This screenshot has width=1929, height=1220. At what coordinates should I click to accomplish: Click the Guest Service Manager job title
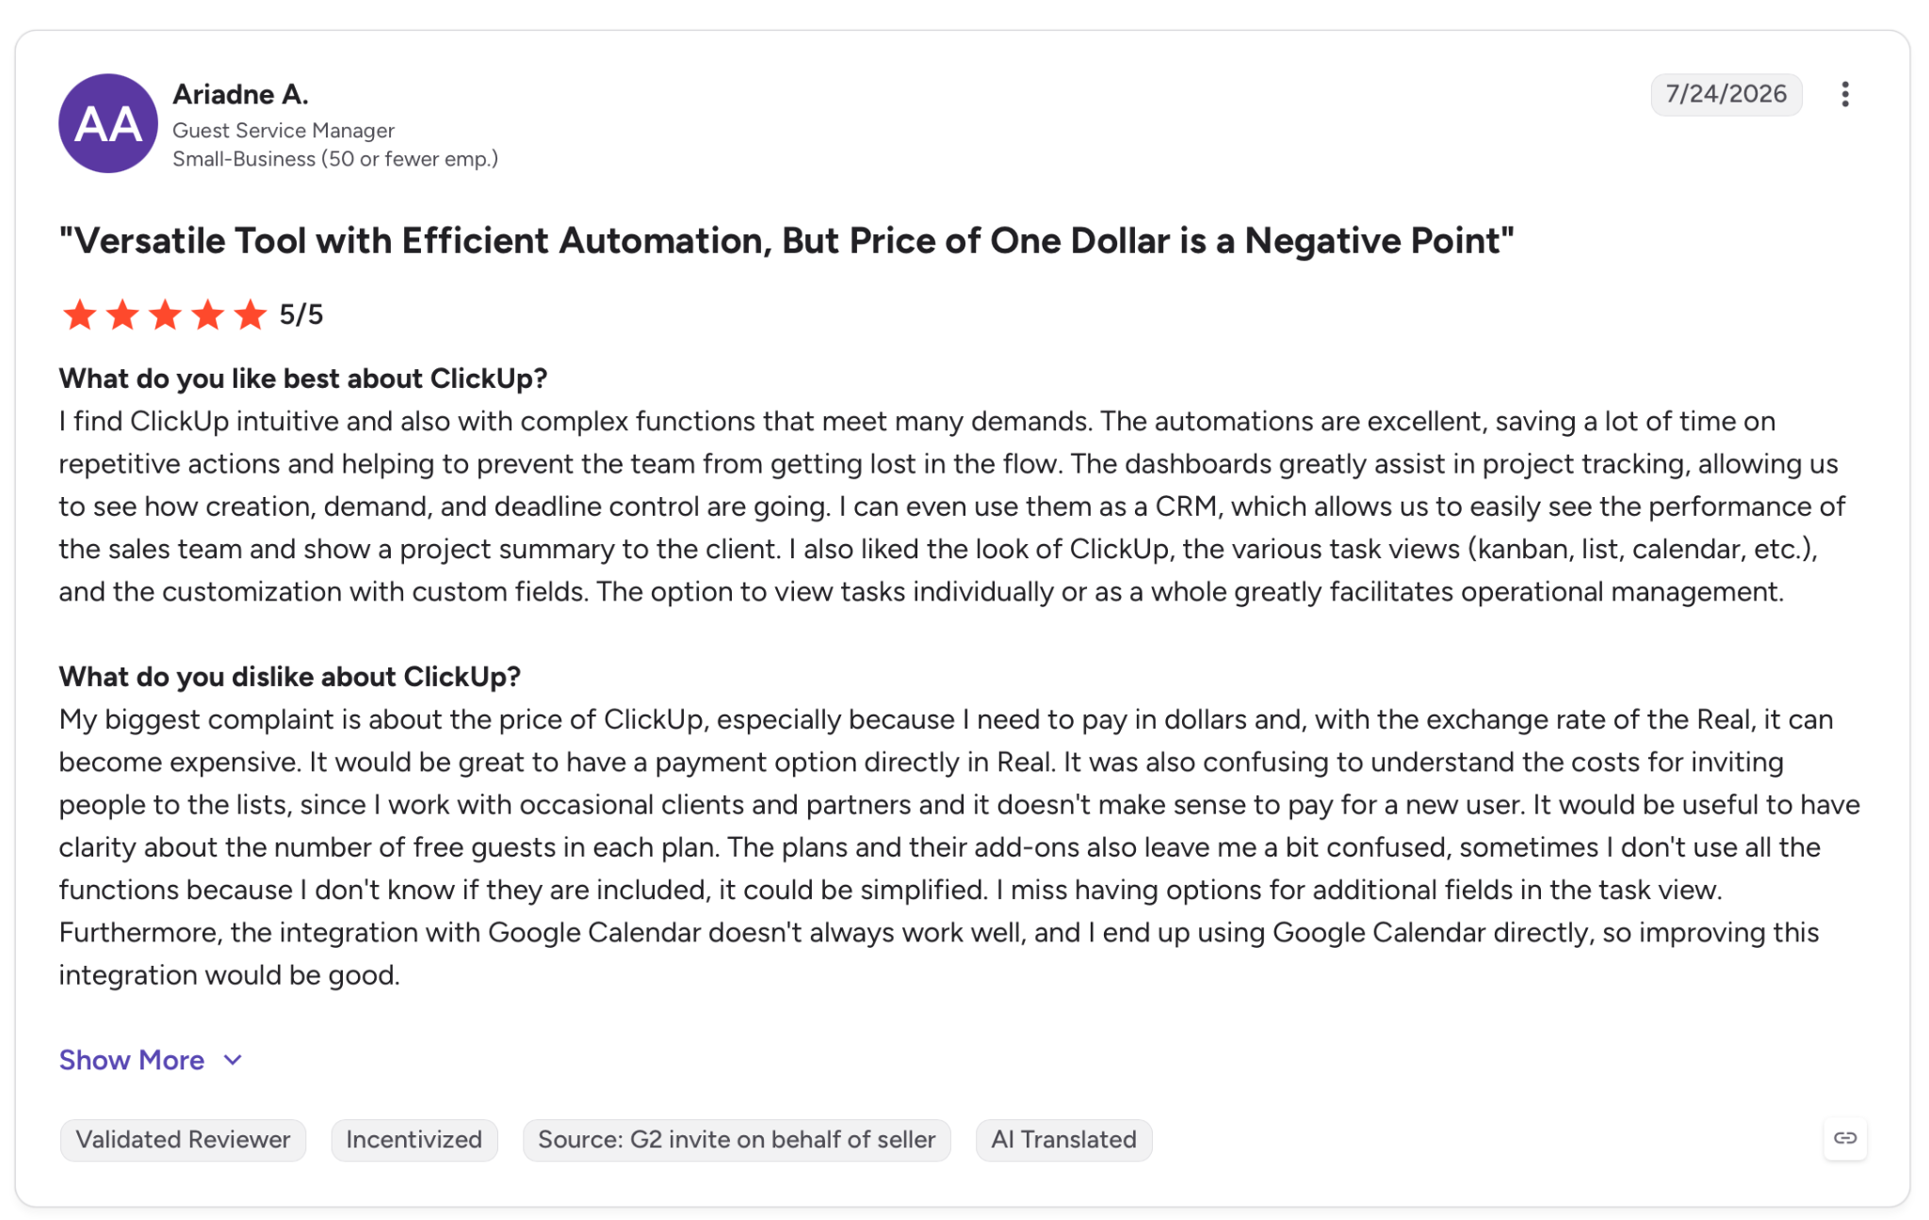[284, 131]
